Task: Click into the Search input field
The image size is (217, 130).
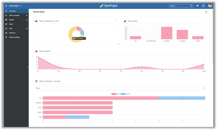Action: click(x=179, y=6)
